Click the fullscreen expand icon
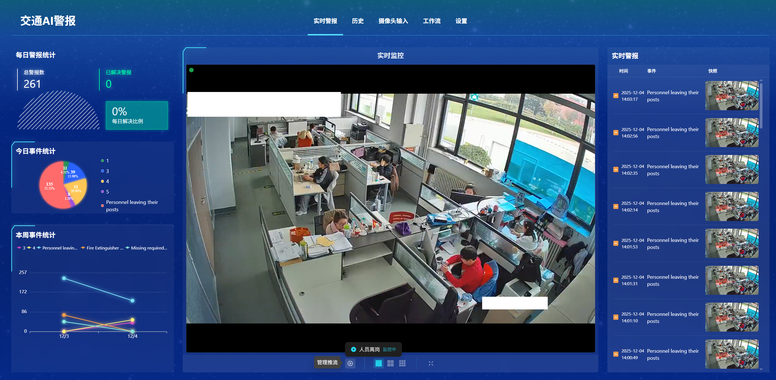 (431, 363)
